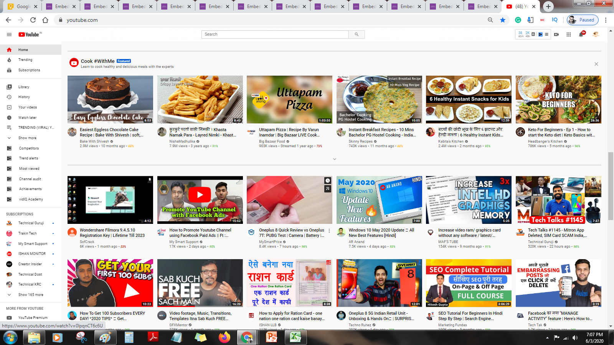Reload the page
Viewport: 614px width, 345px height.
click(x=33, y=20)
